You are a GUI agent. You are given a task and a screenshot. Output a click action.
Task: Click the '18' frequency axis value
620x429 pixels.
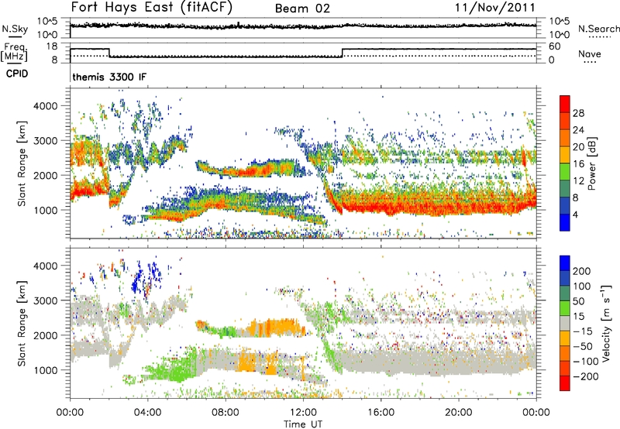point(51,46)
